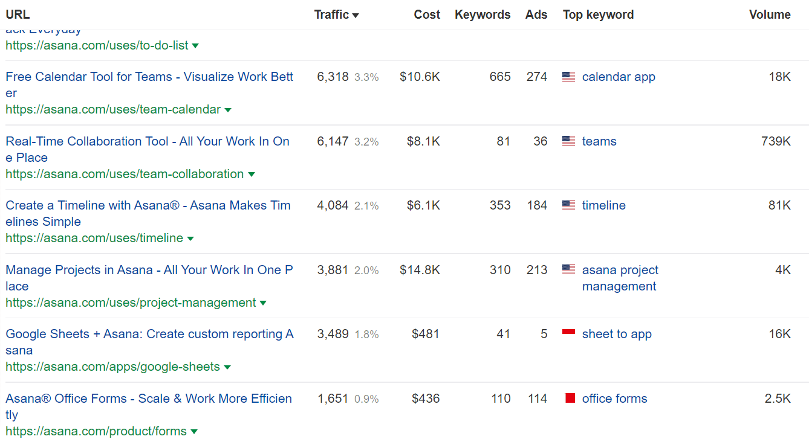Image resolution: width=809 pixels, height=442 pixels.
Task: Click the flag beside asana project management
Action: 568,270
